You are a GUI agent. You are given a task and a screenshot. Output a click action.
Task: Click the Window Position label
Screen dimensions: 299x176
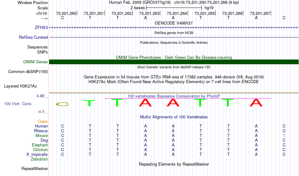click(33, 3)
